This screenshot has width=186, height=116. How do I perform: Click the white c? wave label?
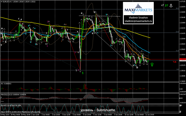162,5
